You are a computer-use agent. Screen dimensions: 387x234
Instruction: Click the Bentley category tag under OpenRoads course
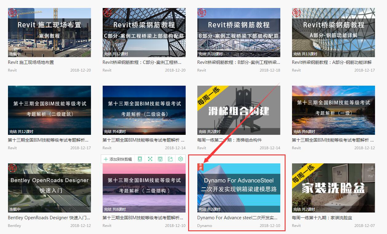pyautogui.click(x=14, y=226)
